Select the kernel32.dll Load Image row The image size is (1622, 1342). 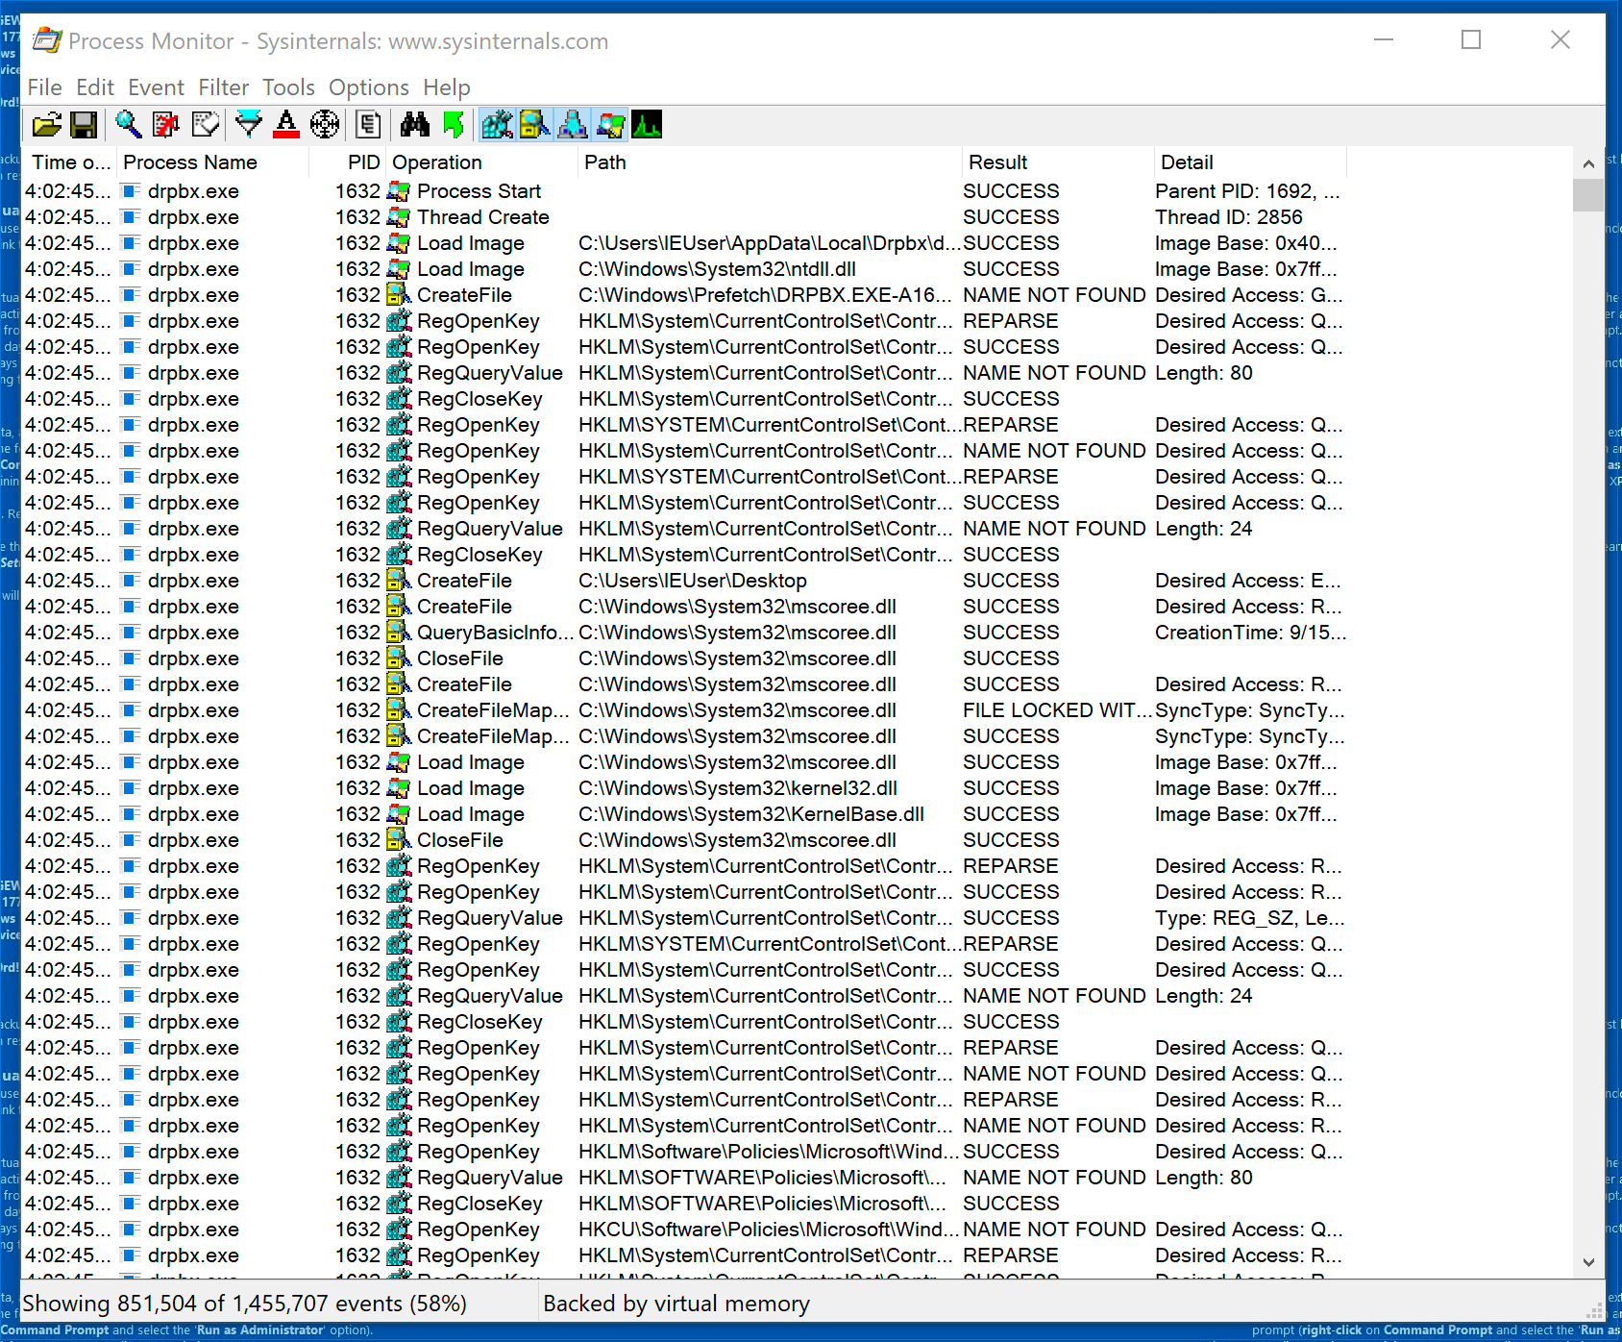pyautogui.click(x=684, y=788)
